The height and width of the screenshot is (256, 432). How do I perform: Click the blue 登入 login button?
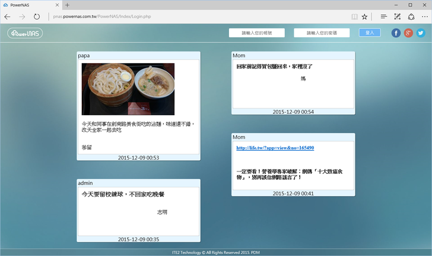tap(369, 33)
